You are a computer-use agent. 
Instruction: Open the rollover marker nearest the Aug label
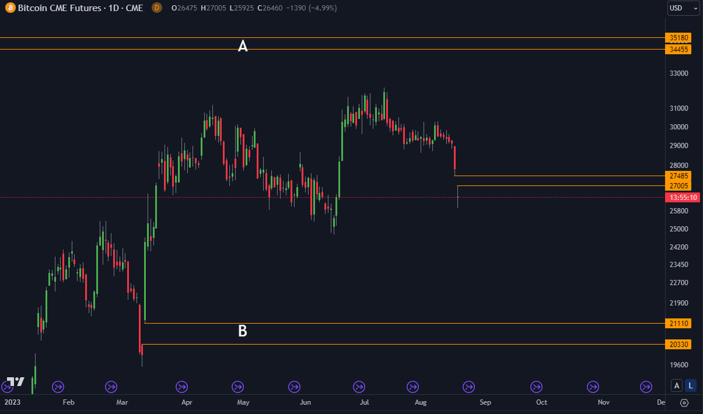[413, 386]
